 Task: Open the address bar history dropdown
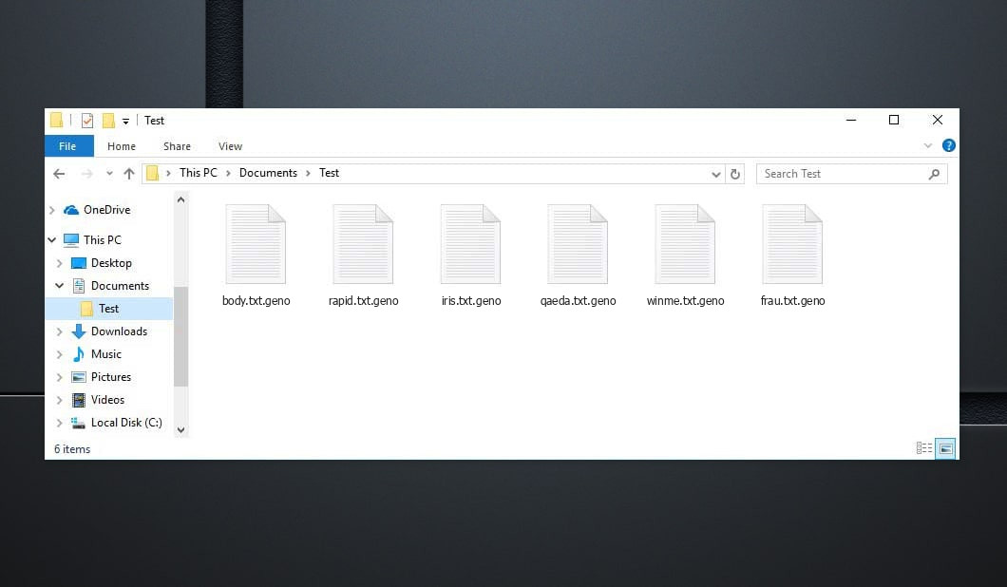click(x=716, y=174)
